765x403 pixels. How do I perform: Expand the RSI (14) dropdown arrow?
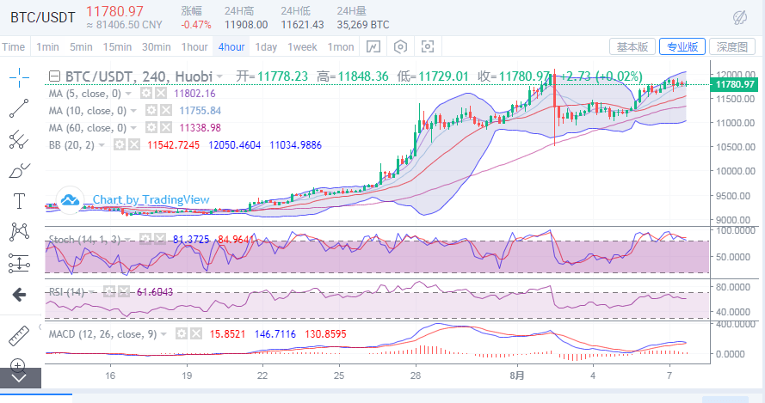(93, 292)
